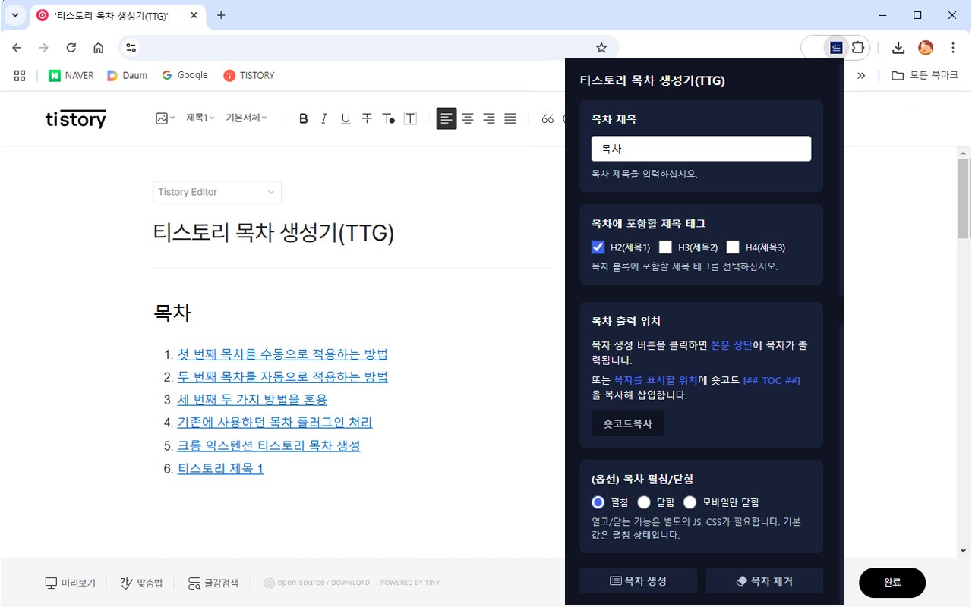Open the tab search dropdown

pos(15,15)
